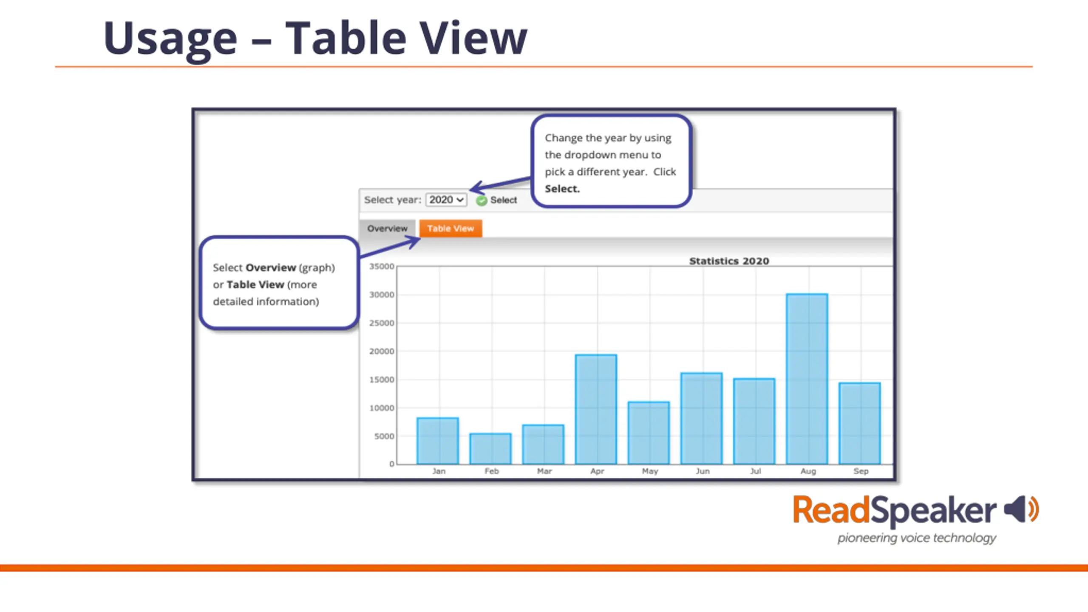Screen dimensions: 1088x612
Task: Click the green checkmark Select icon
Action: click(482, 201)
